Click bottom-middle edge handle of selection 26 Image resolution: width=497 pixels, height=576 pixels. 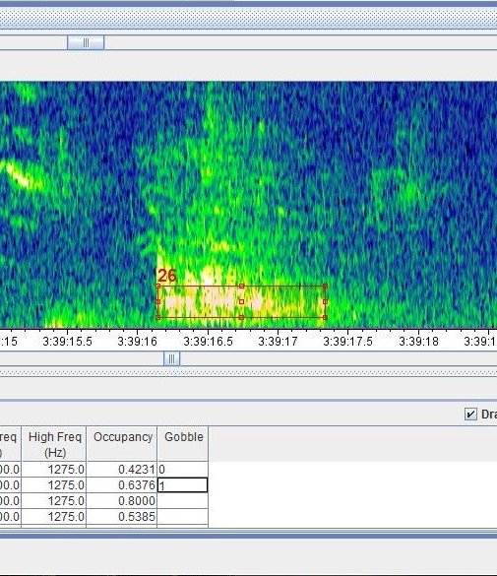(241, 317)
